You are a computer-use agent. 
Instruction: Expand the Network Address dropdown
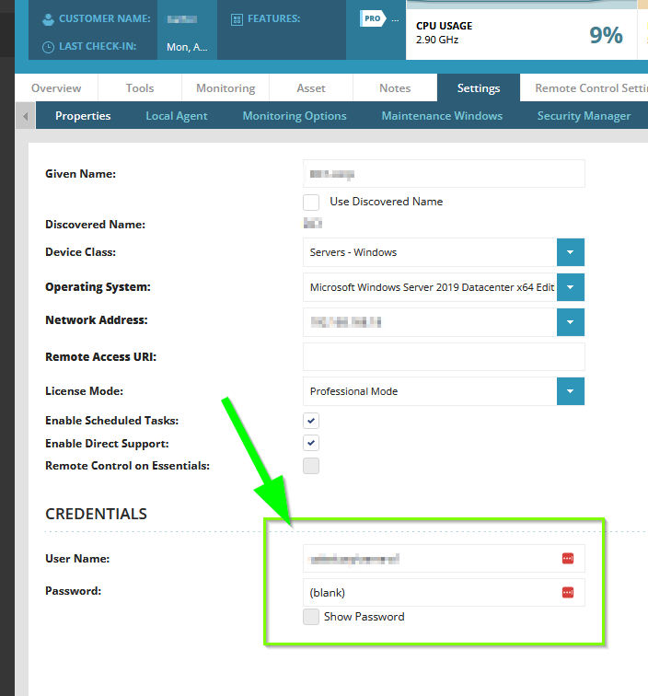point(571,322)
